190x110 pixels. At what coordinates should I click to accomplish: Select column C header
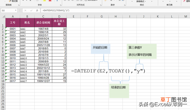(43, 16)
